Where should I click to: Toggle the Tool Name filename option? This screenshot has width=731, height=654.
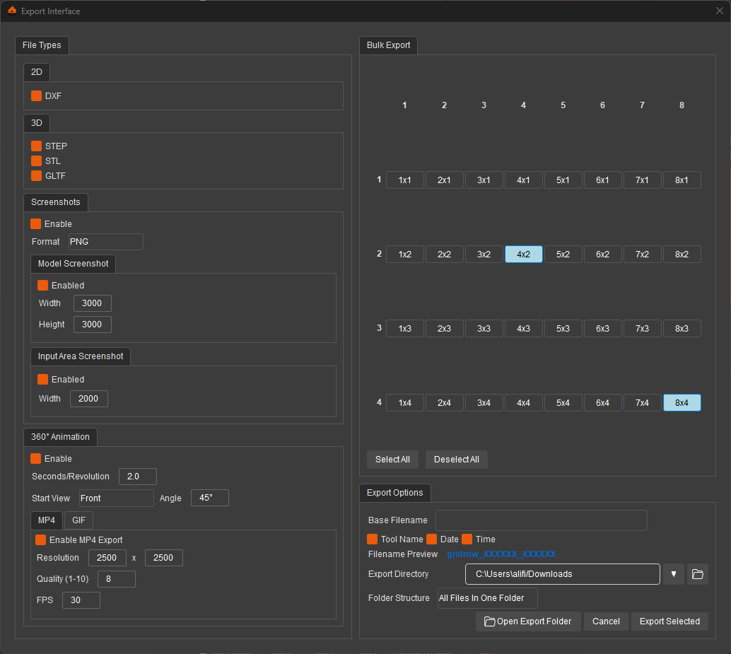(x=373, y=539)
